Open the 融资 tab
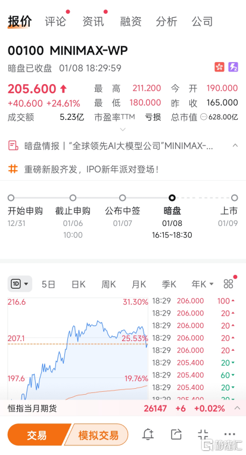246x455 pixels. point(130,21)
